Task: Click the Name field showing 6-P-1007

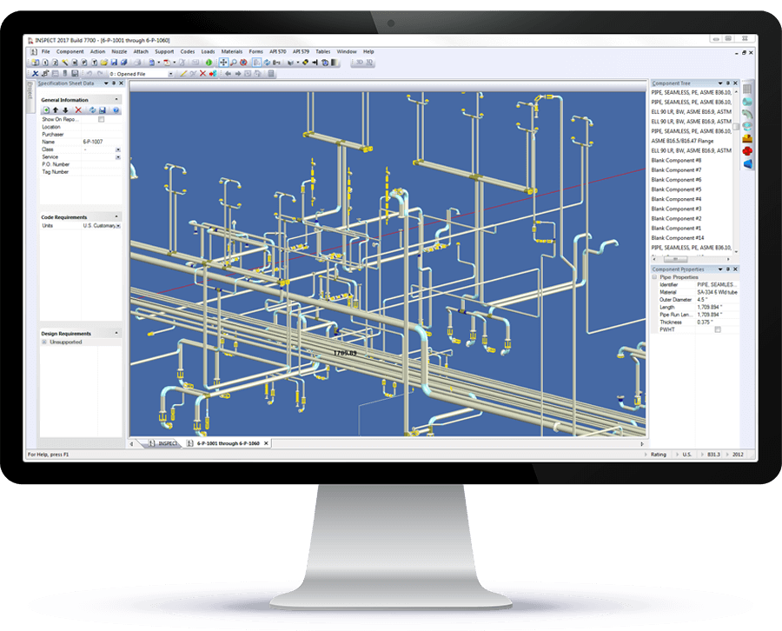Action: [x=102, y=142]
